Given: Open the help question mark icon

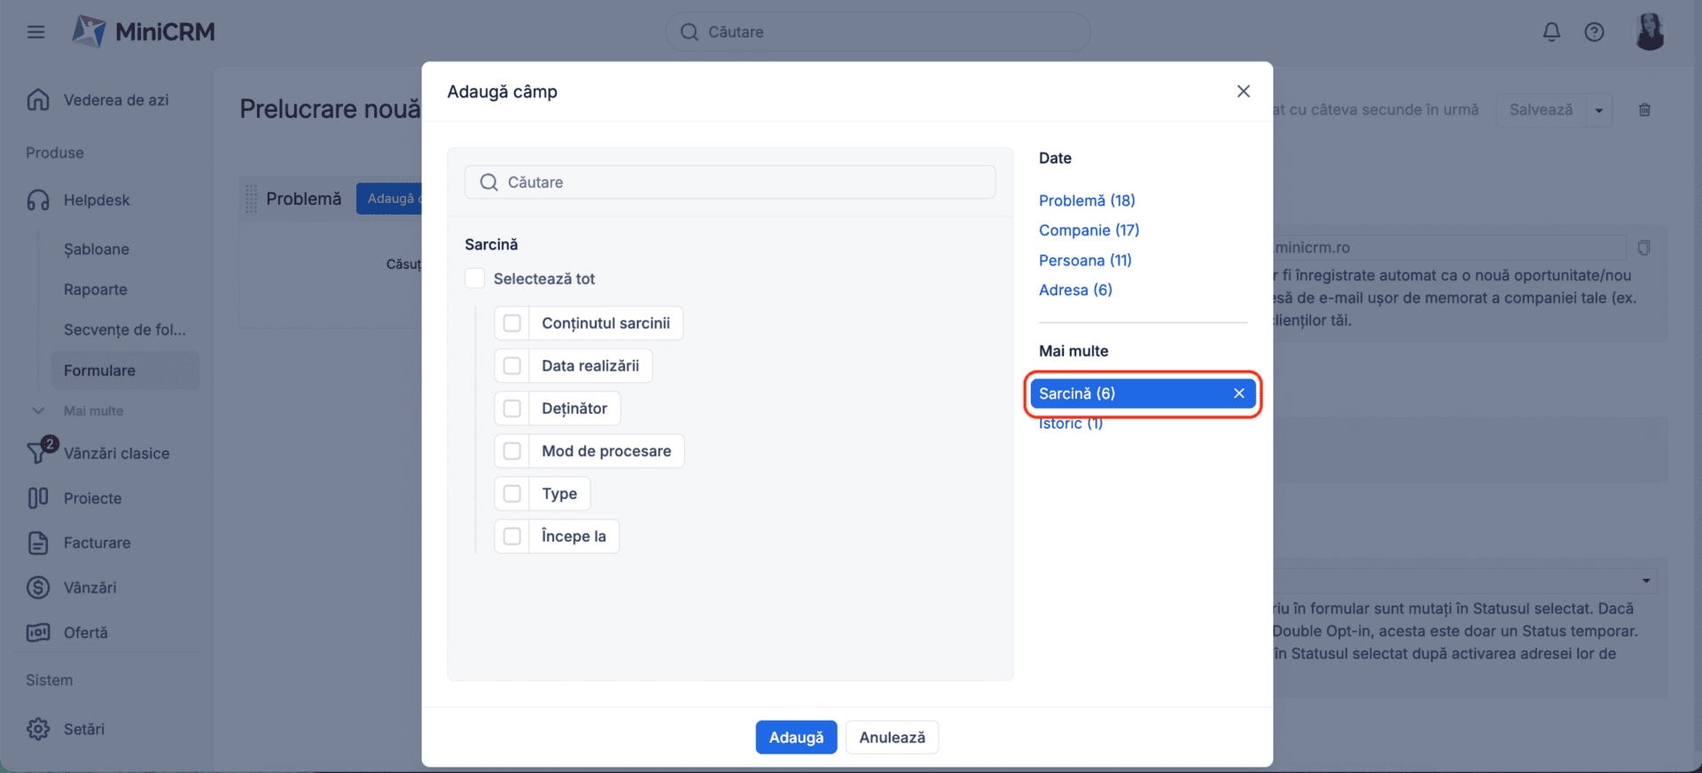Looking at the screenshot, I should 1594,32.
